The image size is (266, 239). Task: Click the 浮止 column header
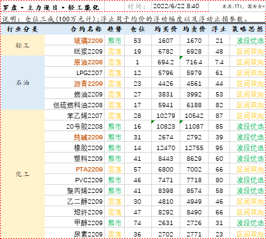[219, 29]
